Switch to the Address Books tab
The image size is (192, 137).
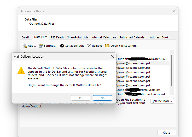[160, 37]
